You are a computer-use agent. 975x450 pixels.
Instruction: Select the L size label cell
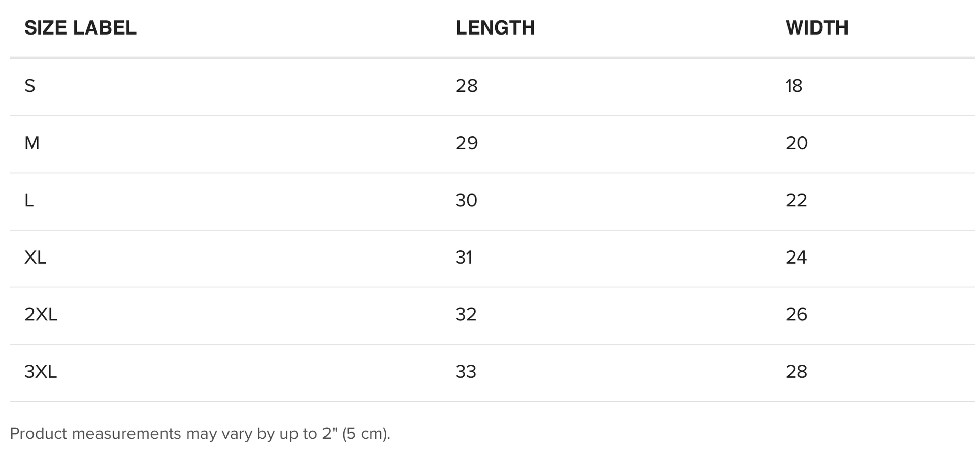pyautogui.click(x=29, y=200)
